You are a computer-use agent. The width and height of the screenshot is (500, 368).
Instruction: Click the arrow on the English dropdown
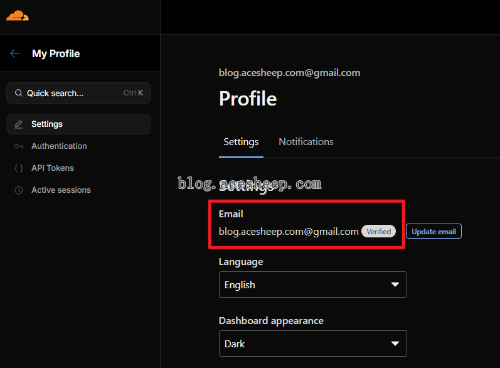pyautogui.click(x=395, y=284)
